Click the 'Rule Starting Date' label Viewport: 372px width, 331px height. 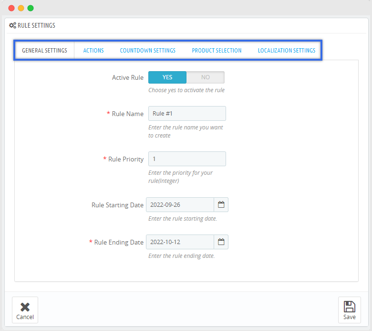click(117, 205)
